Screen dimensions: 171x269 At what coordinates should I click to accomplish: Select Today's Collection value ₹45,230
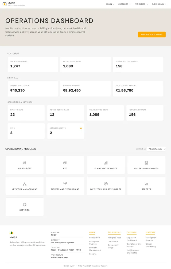click(x=17, y=90)
